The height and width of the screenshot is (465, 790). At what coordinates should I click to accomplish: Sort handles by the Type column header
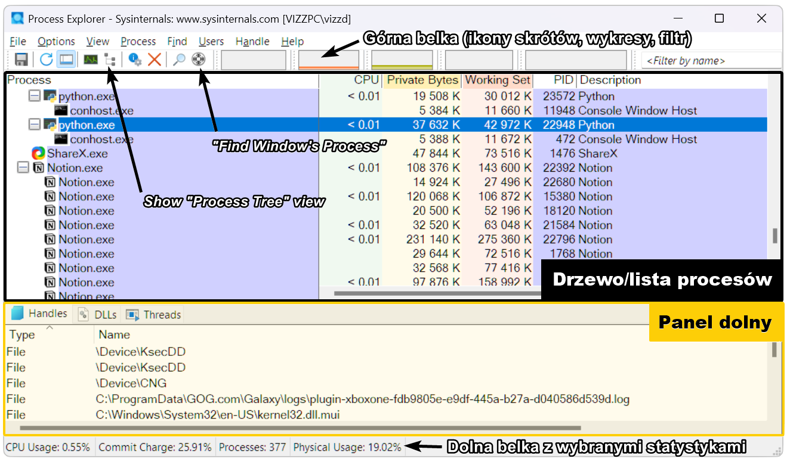tap(50, 335)
